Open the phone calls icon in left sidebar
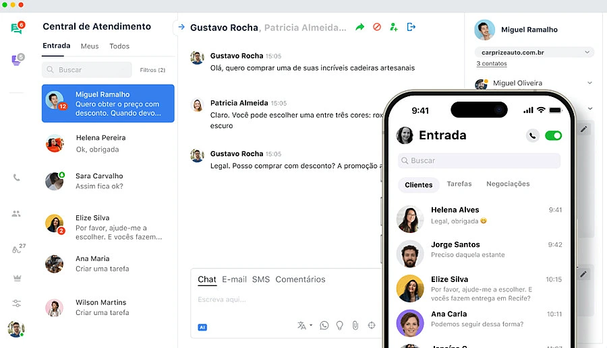Viewport: 607px width, 348px height. point(16,178)
